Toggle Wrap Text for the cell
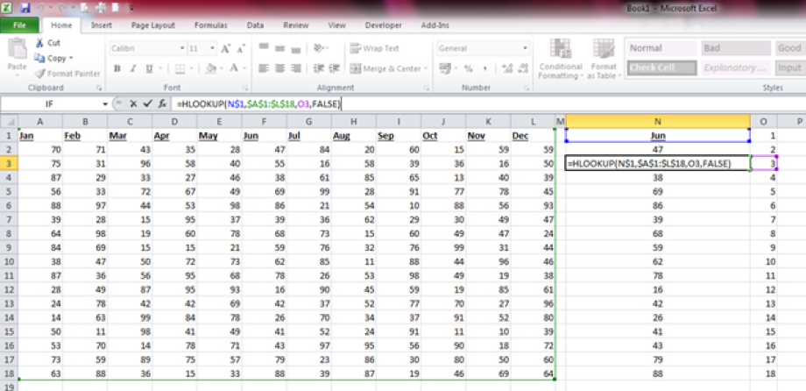The width and height of the screenshot is (806, 391). (x=374, y=48)
